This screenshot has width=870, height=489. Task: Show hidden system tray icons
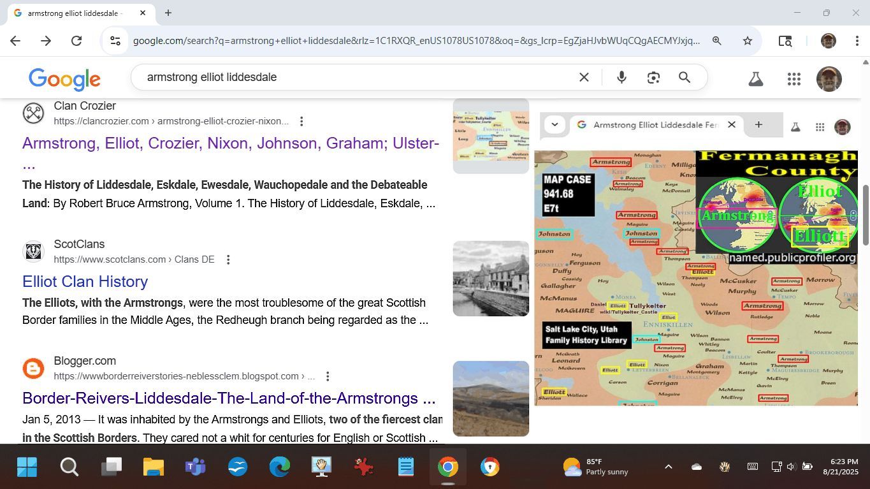(x=668, y=467)
